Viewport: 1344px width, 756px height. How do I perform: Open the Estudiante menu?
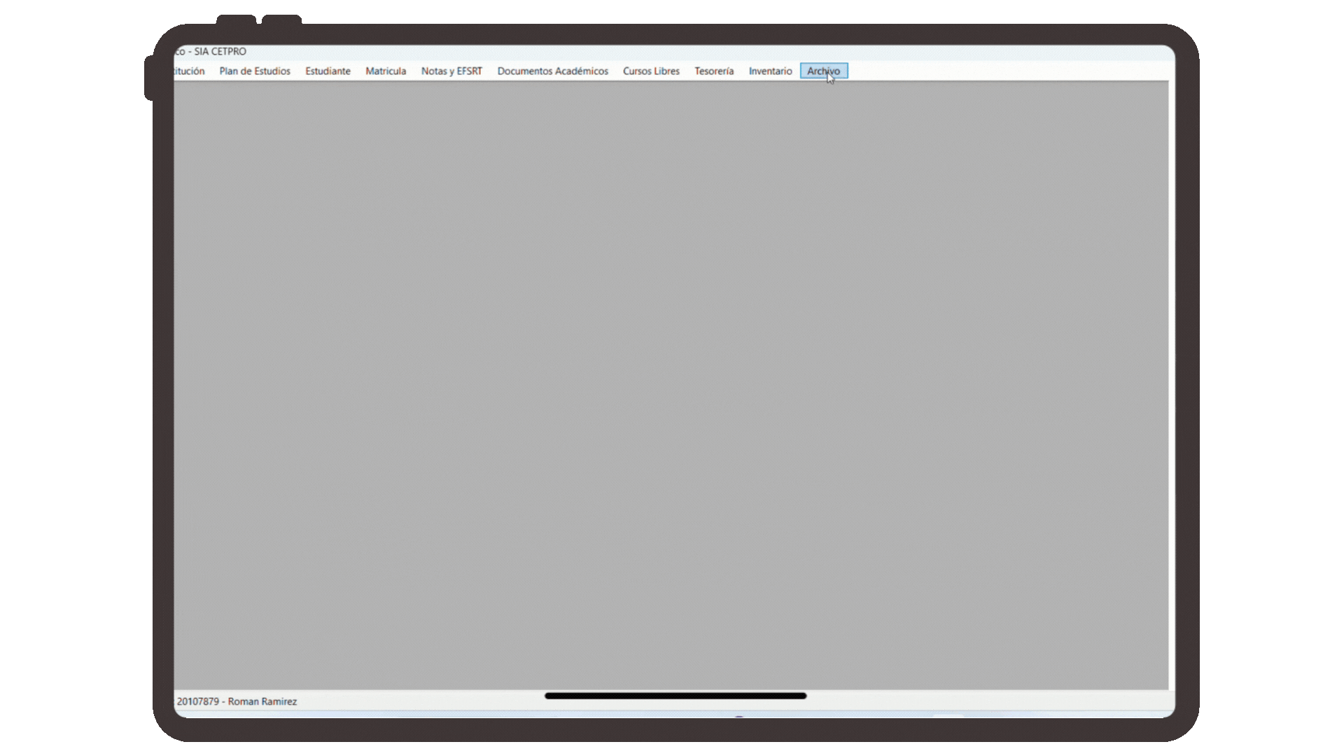tap(328, 71)
